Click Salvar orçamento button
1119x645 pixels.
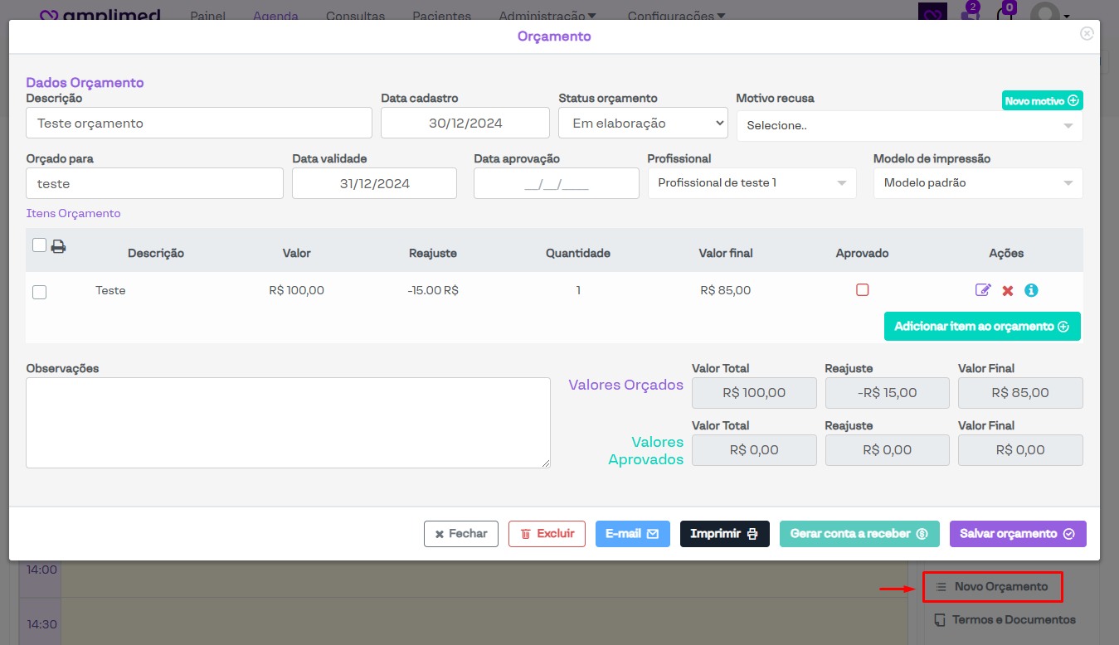point(1017,534)
